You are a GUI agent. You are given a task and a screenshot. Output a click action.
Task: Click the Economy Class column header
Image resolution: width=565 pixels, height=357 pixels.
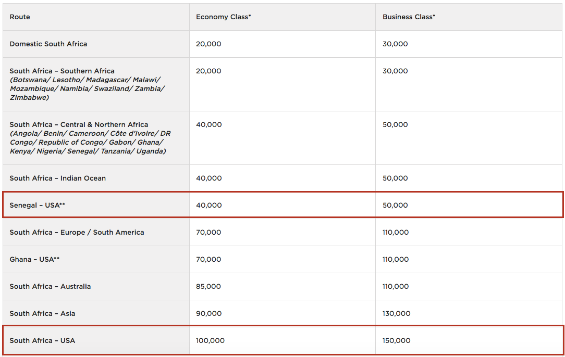223,17
